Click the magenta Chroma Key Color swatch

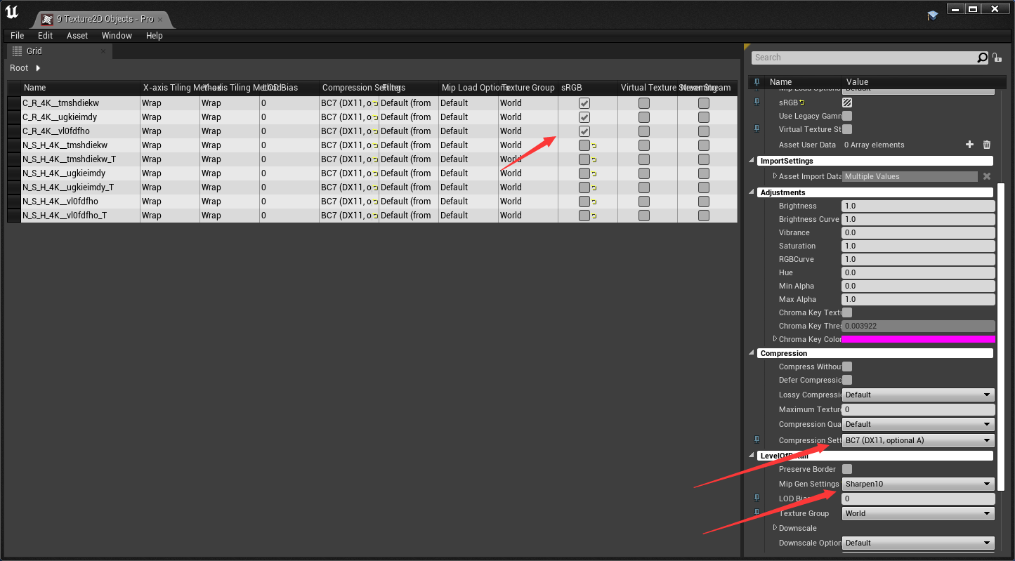tap(917, 339)
